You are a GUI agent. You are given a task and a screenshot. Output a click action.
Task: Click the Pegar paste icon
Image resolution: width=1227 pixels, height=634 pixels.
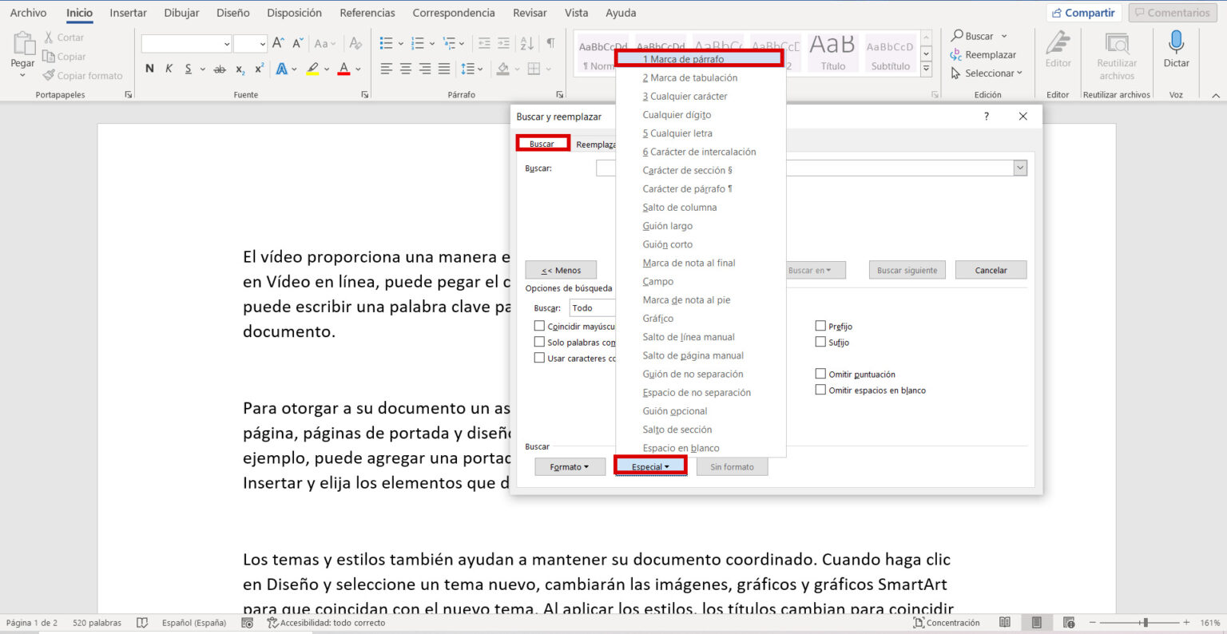[x=23, y=45]
